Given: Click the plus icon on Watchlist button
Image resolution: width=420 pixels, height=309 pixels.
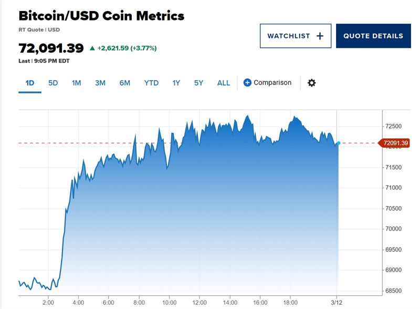Looking at the screenshot, I should [320, 36].
